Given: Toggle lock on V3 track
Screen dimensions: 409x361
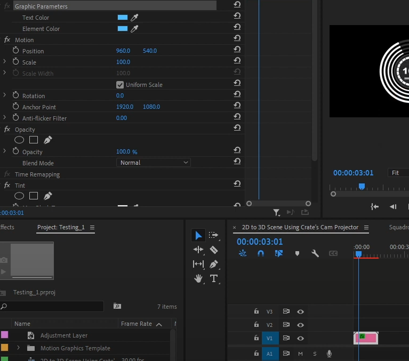Looking at the screenshot, I should tap(256, 311).
